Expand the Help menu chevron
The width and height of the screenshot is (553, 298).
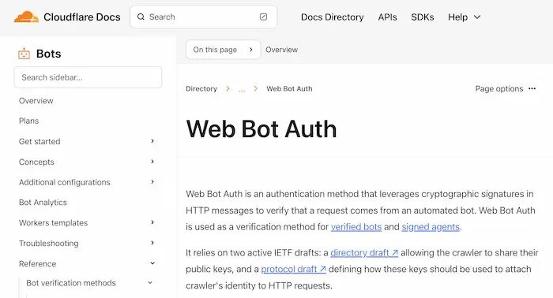click(x=477, y=17)
